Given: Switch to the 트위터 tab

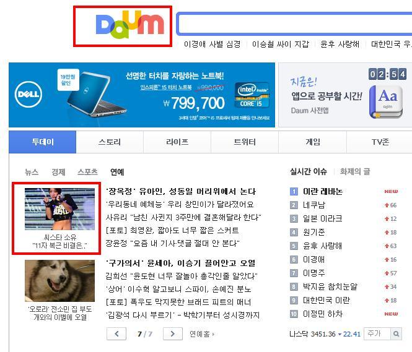Looking at the screenshot, I should [x=245, y=142].
